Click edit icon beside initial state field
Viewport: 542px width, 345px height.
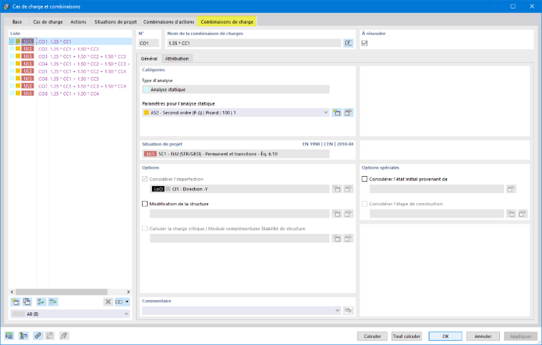(x=511, y=189)
